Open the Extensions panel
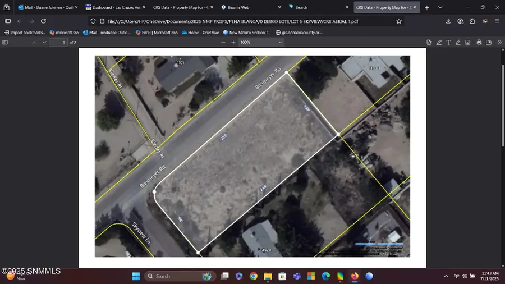This screenshot has height=284, width=505. pos(472,21)
